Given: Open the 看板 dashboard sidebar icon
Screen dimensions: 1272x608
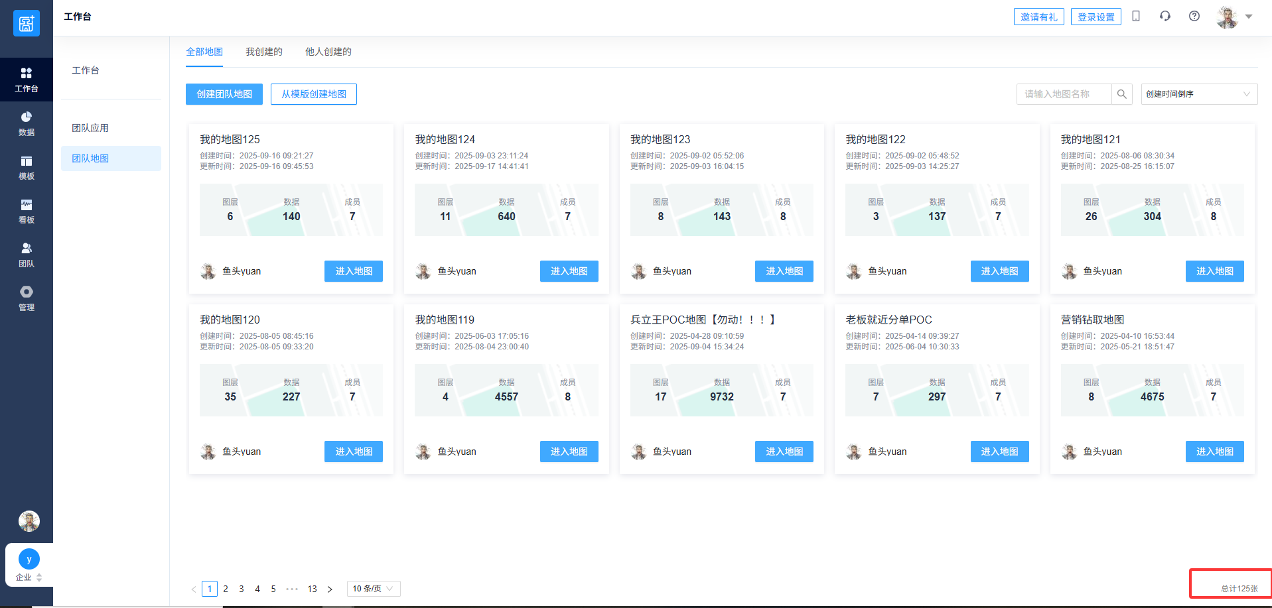Looking at the screenshot, I should click(x=27, y=211).
